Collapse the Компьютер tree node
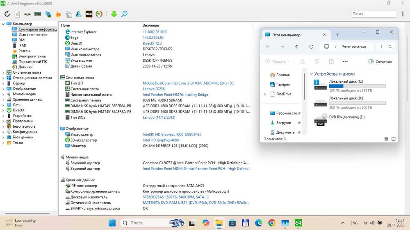This screenshot has height=230, width=410. click(3, 24)
